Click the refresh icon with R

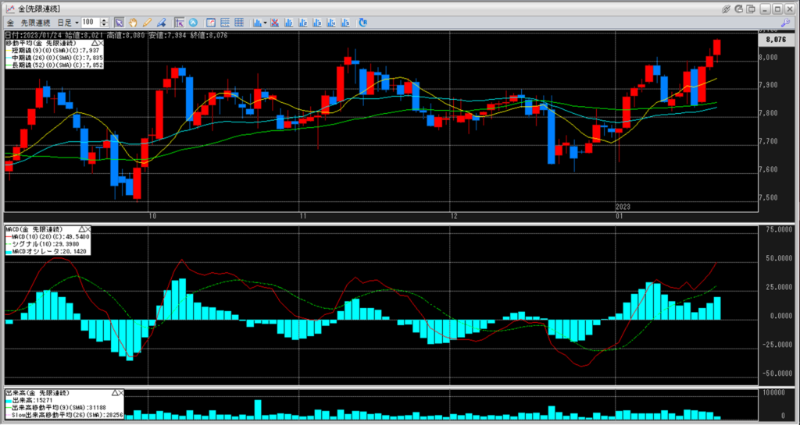pyautogui.click(x=737, y=8)
